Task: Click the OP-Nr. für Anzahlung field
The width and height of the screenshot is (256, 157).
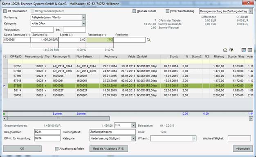Action: pyautogui.click(x=47, y=138)
